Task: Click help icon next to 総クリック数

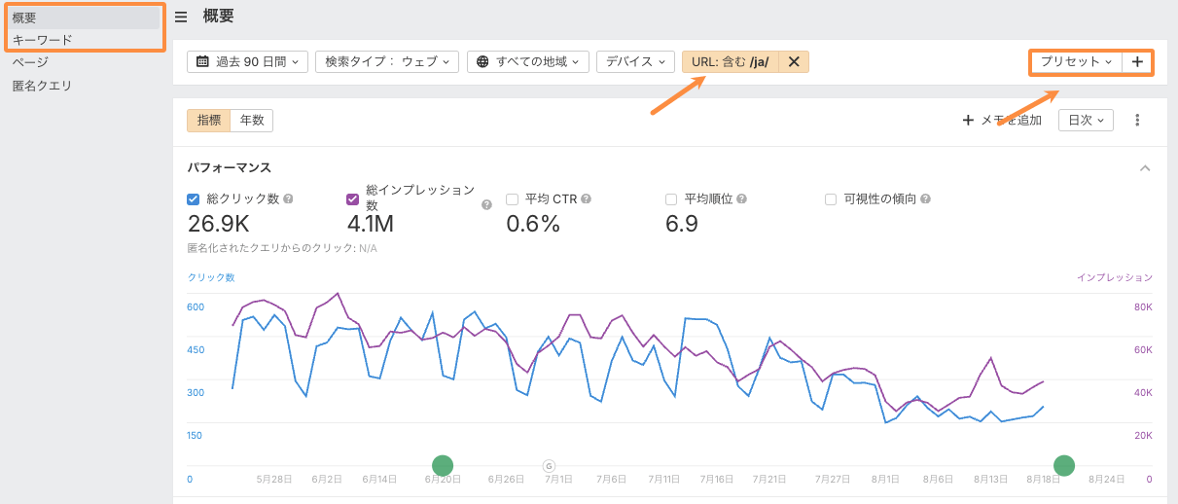Action: pyautogui.click(x=288, y=198)
